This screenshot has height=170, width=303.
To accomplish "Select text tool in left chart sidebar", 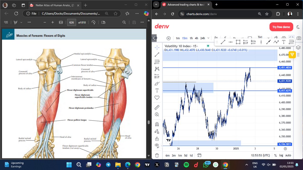I will (x=157, y=90).
